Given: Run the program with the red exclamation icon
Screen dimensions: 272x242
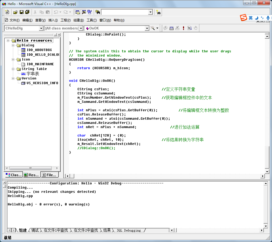Looking at the screenshot, I should coord(183,28).
